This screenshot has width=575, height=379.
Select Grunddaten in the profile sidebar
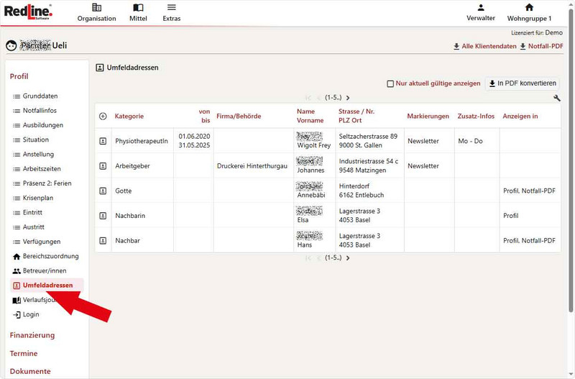(x=40, y=96)
